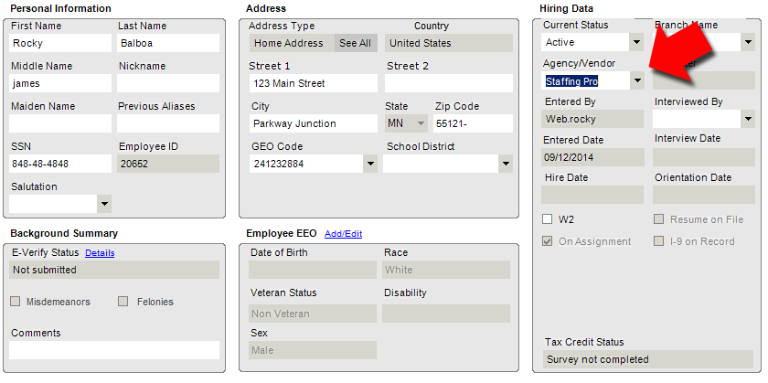Screen dimensions: 768x383
Task: Focus the Background Summary Comments field
Action: click(x=114, y=350)
